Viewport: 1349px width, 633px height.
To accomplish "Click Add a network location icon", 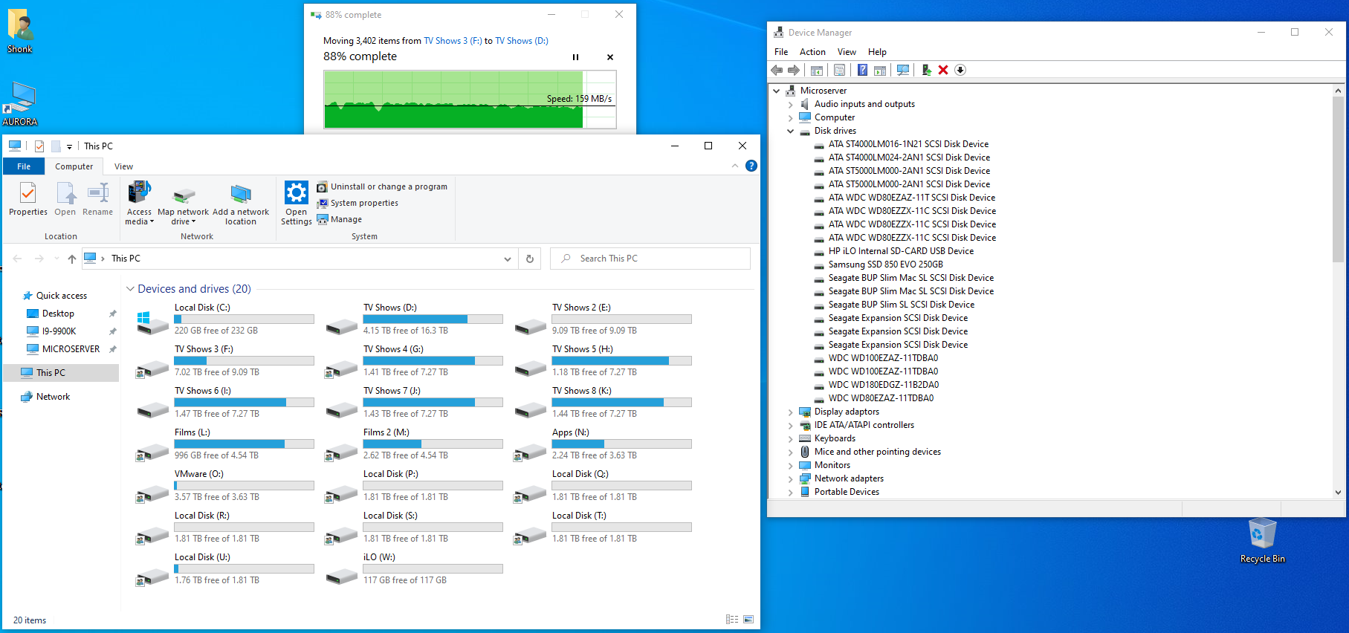I will pyautogui.click(x=241, y=195).
